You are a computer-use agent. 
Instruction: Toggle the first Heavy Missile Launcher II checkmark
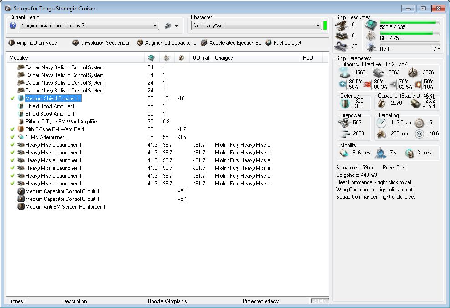point(12,145)
